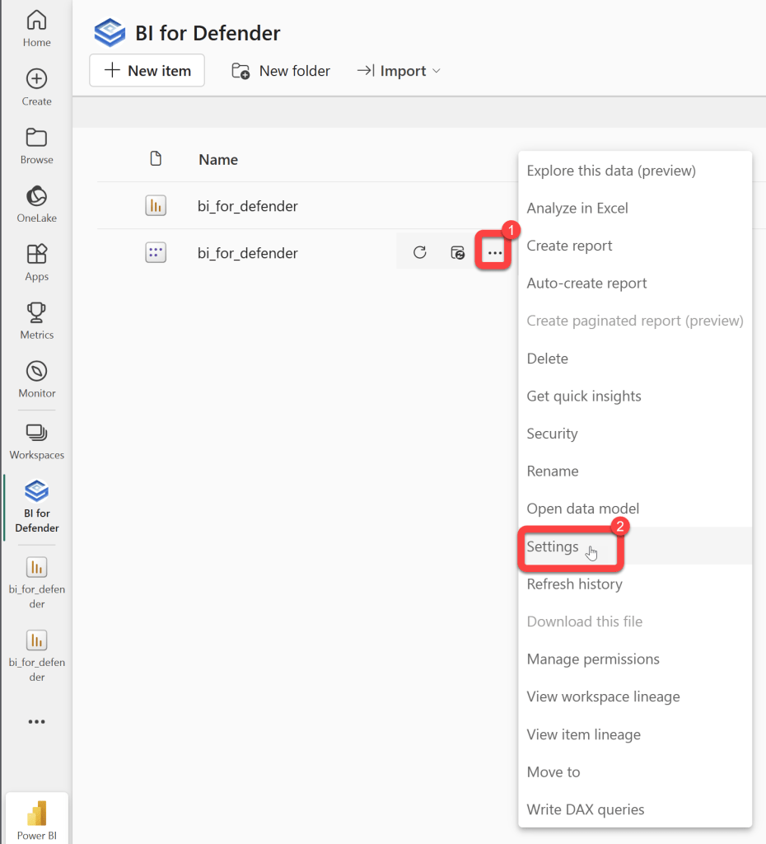Sort by the Name column header
This screenshot has width=766, height=844.
point(218,159)
